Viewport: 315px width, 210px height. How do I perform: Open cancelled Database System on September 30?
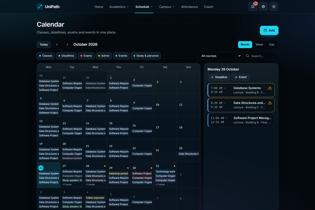click(x=95, y=83)
